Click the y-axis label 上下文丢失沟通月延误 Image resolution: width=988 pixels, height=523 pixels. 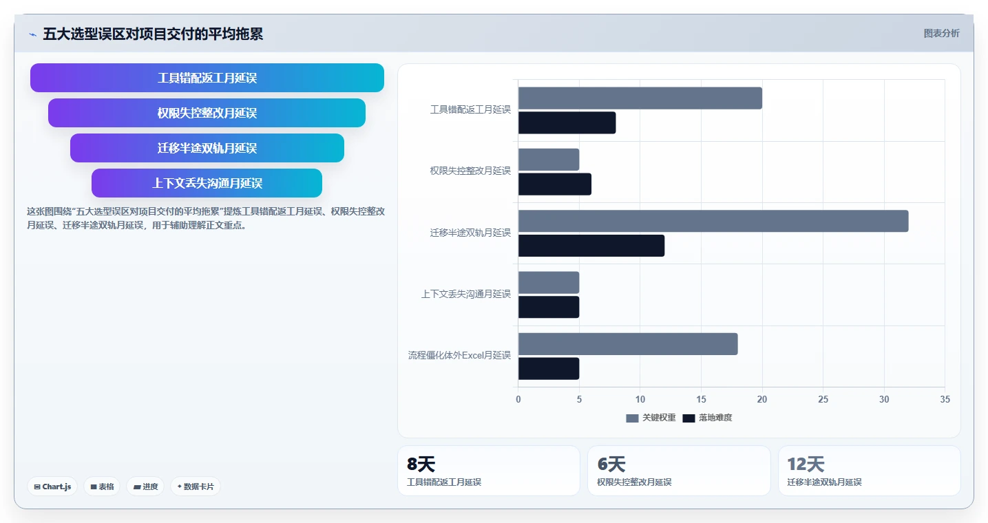click(x=466, y=294)
